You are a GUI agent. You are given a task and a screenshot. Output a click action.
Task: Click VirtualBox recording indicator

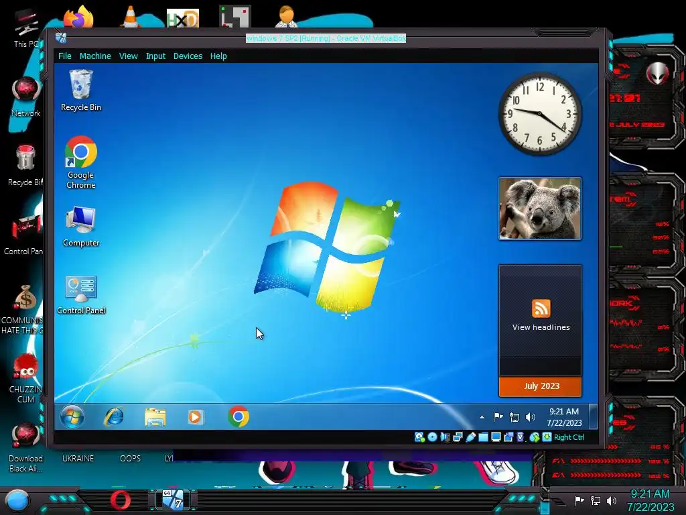pyautogui.click(x=508, y=437)
